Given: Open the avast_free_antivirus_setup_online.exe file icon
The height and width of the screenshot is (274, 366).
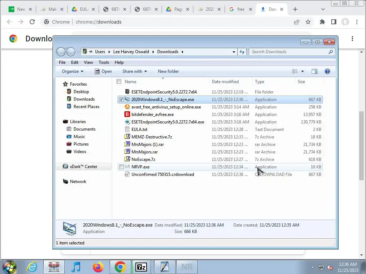Looking at the screenshot, I should click(127, 107).
